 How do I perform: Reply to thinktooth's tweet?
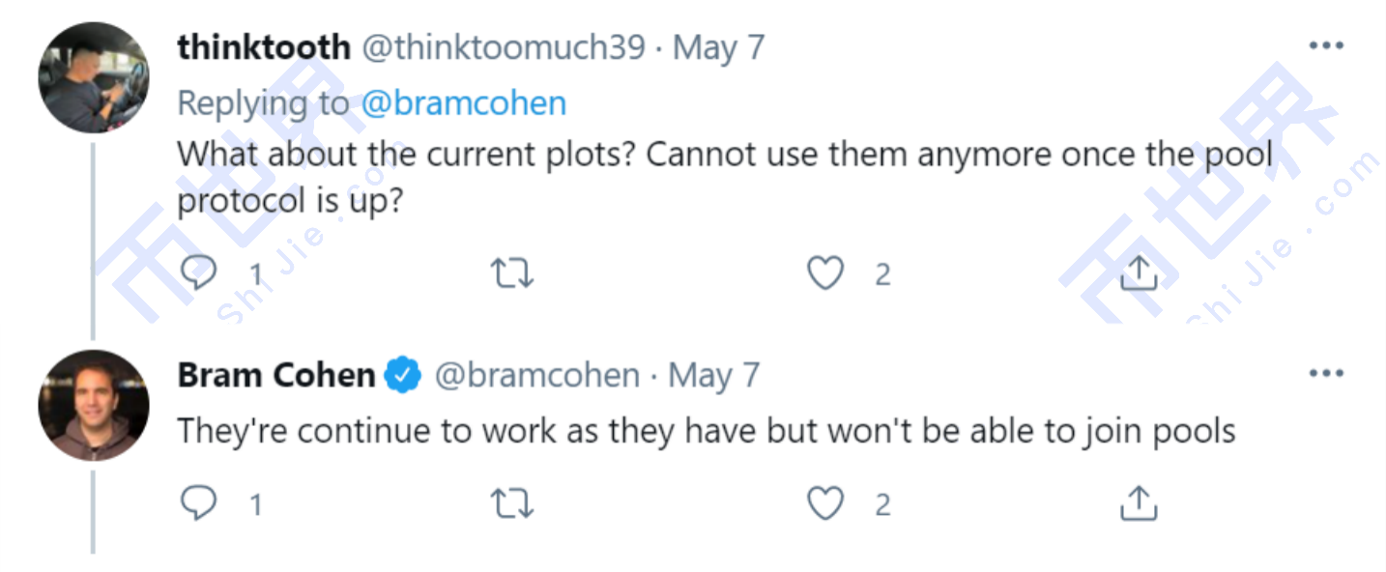[x=199, y=274]
